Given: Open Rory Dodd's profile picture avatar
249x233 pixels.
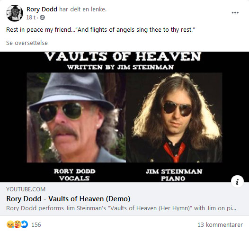Looking at the screenshot, I should click(x=15, y=13).
